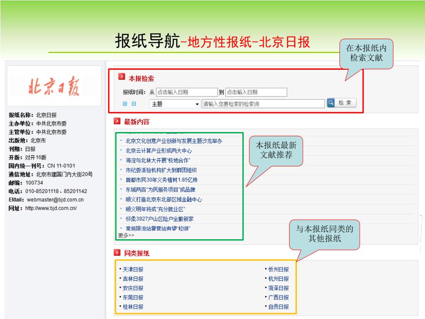Click the red arrow icon beside 最新内容

tap(117, 121)
